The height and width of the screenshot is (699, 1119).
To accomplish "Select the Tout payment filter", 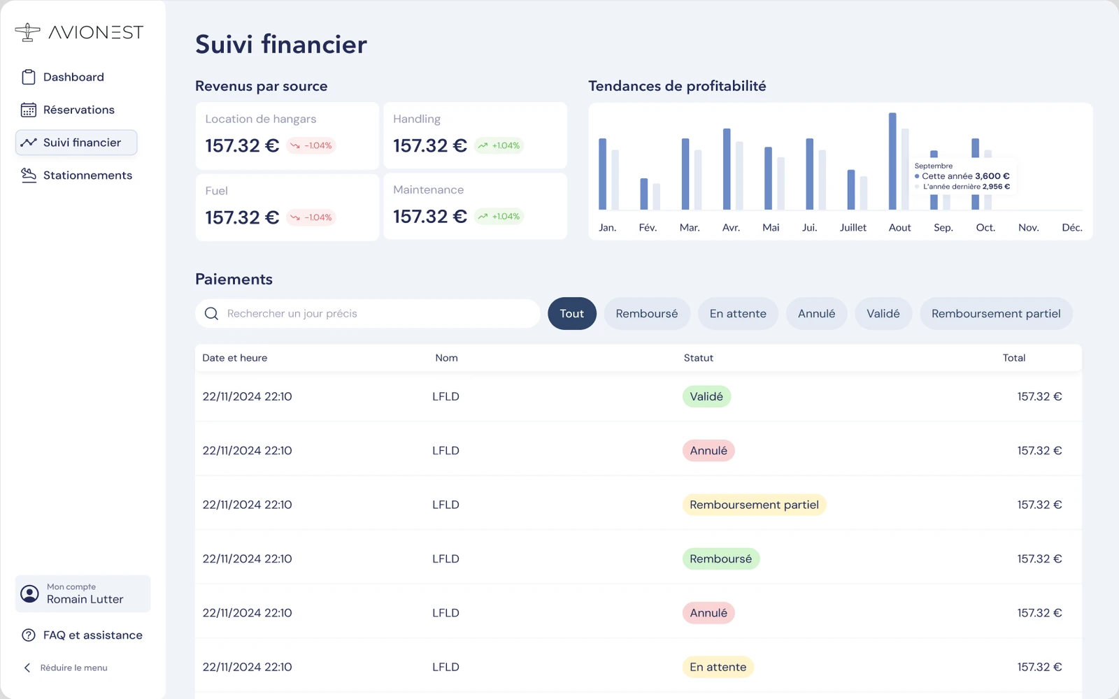I will (572, 314).
